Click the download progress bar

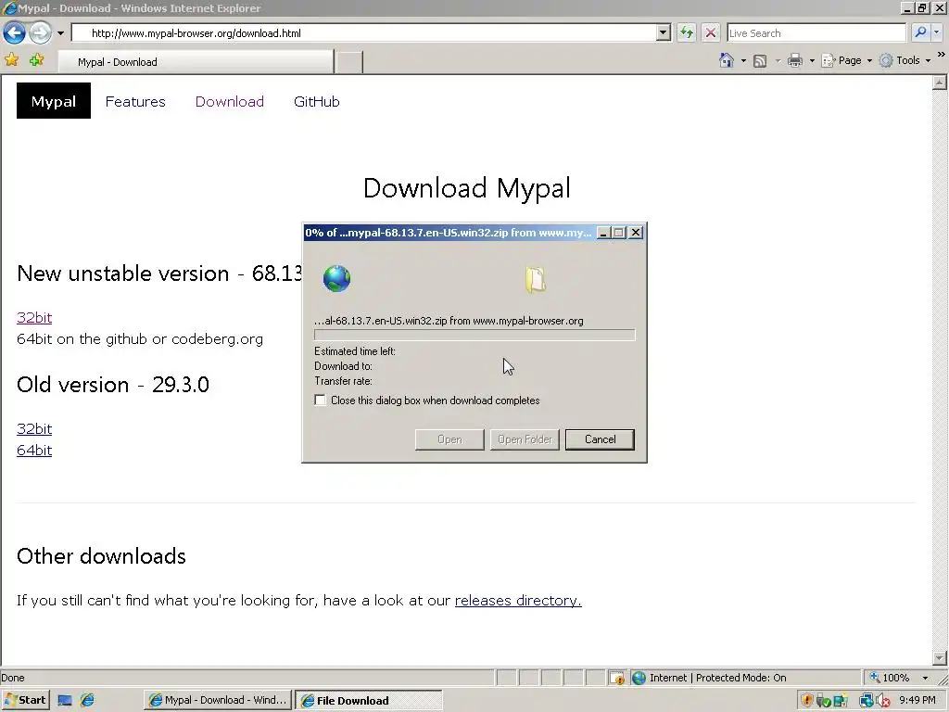(474, 335)
